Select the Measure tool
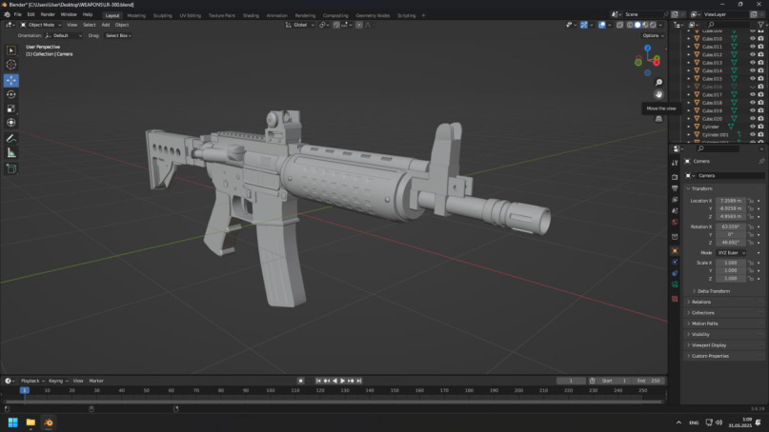 (x=11, y=152)
